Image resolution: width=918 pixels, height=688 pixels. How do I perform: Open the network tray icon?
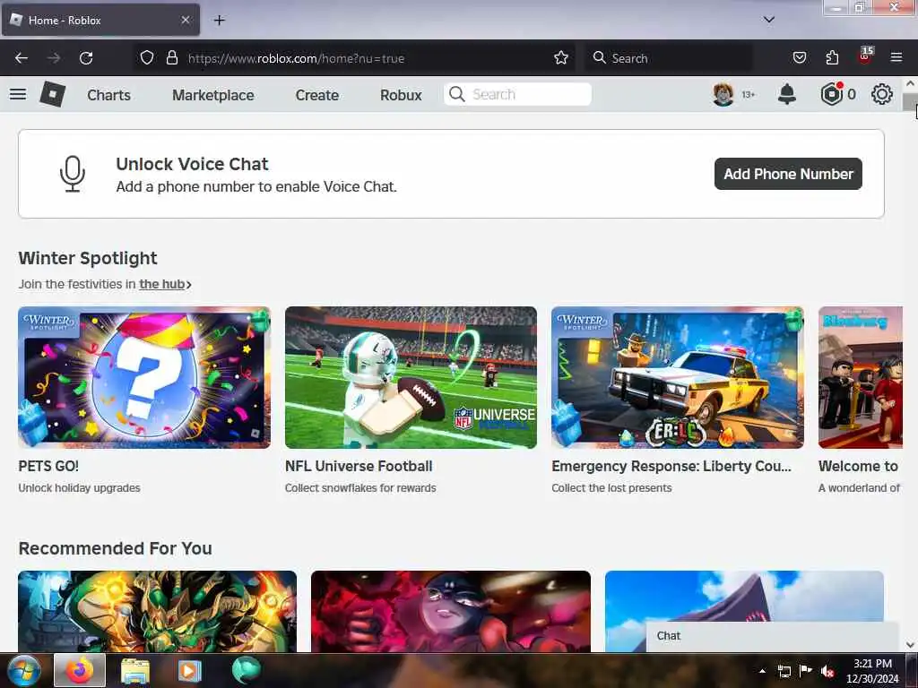pyautogui.click(x=784, y=671)
